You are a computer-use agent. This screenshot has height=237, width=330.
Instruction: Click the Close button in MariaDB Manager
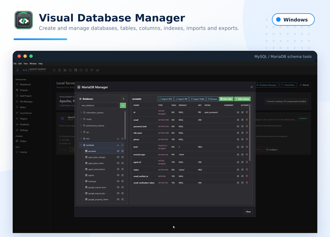click(x=248, y=212)
